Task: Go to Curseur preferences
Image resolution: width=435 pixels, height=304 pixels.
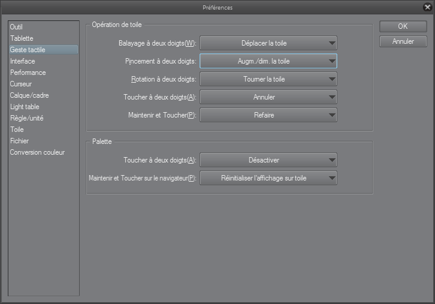Action: point(21,84)
